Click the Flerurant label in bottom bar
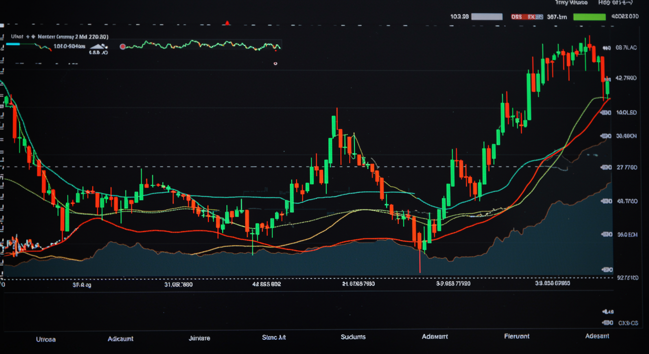The image size is (649, 354). pyautogui.click(x=517, y=336)
